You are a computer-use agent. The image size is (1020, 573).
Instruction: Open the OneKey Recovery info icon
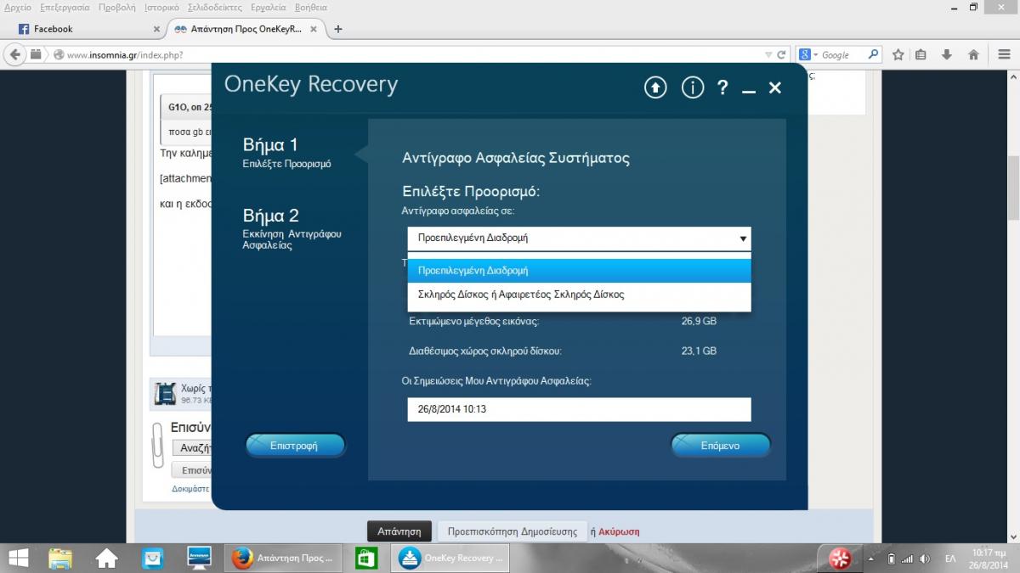coord(693,87)
